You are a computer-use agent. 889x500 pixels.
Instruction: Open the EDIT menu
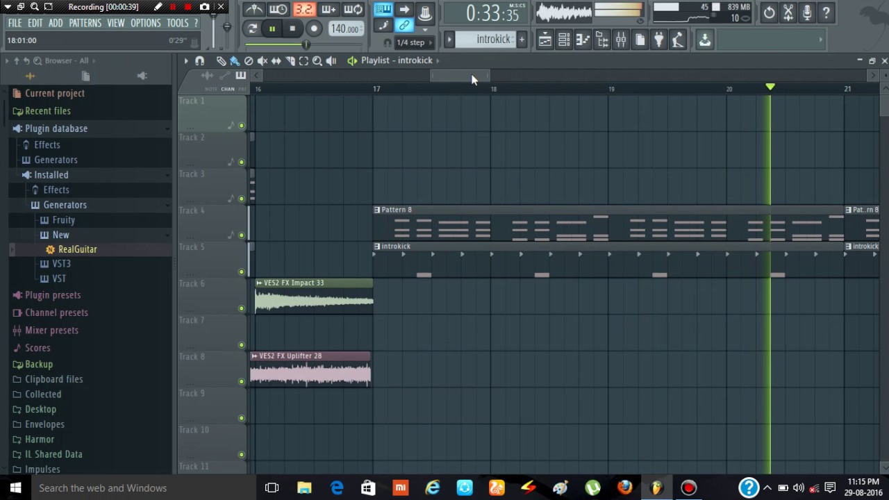point(35,23)
